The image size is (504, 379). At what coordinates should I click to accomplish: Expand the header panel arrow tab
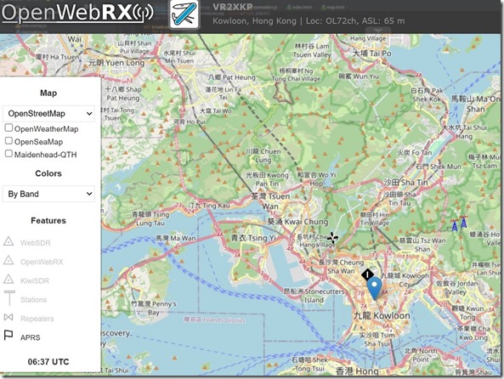[x=378, y=31]
